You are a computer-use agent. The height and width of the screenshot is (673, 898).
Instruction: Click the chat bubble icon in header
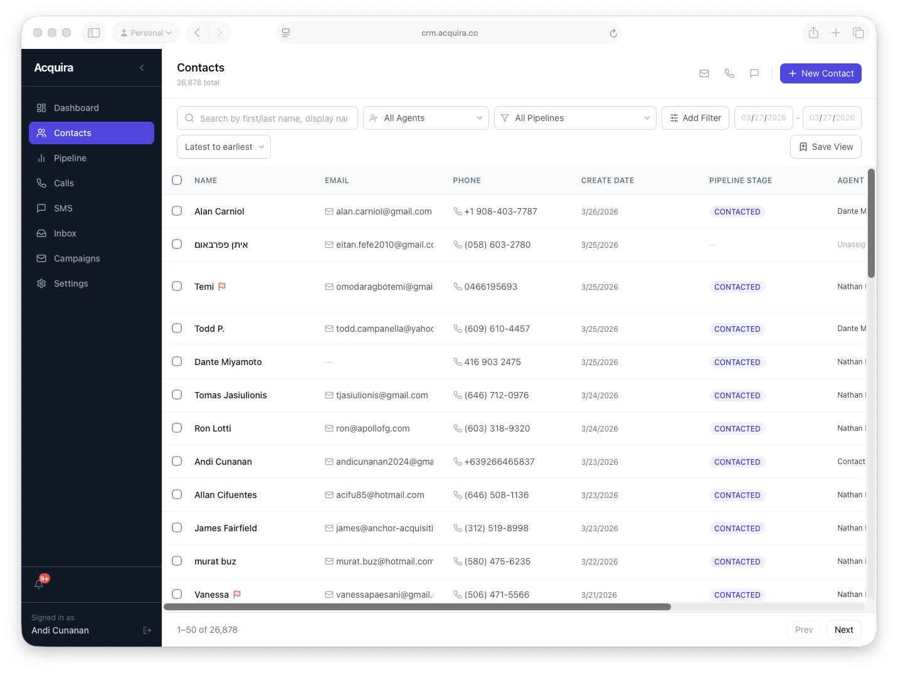pyautogui.click(x=754, y=73)
